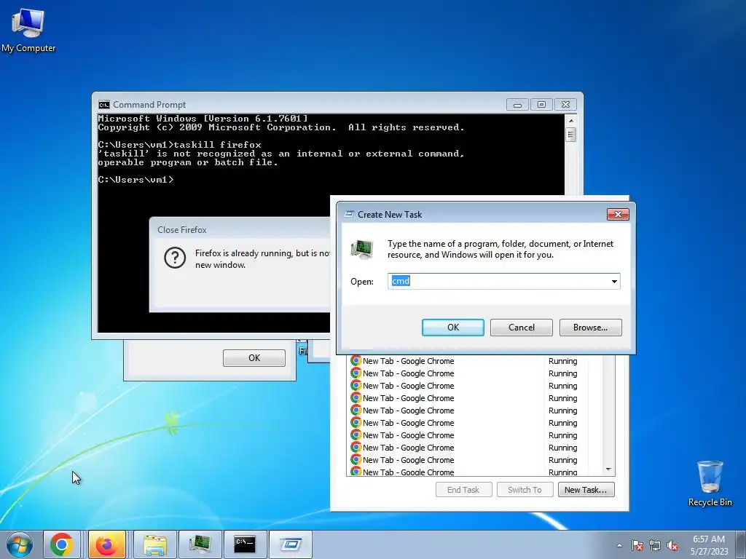The width and height of the screenshot is (746, 559).
Task: Select the Recycle Bin desktop icon
Action: pyautogui.click(x=710, y=483)
